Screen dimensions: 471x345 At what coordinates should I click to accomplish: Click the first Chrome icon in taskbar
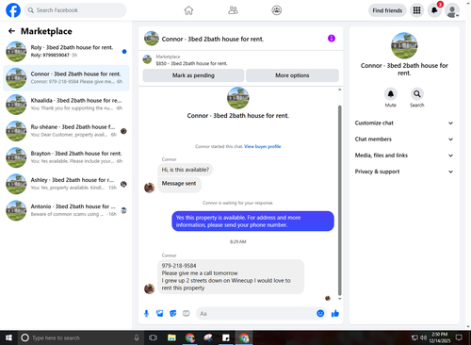tap(189, 337)
